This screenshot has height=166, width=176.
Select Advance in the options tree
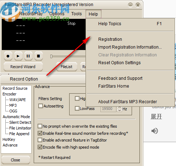coord(10,145)
